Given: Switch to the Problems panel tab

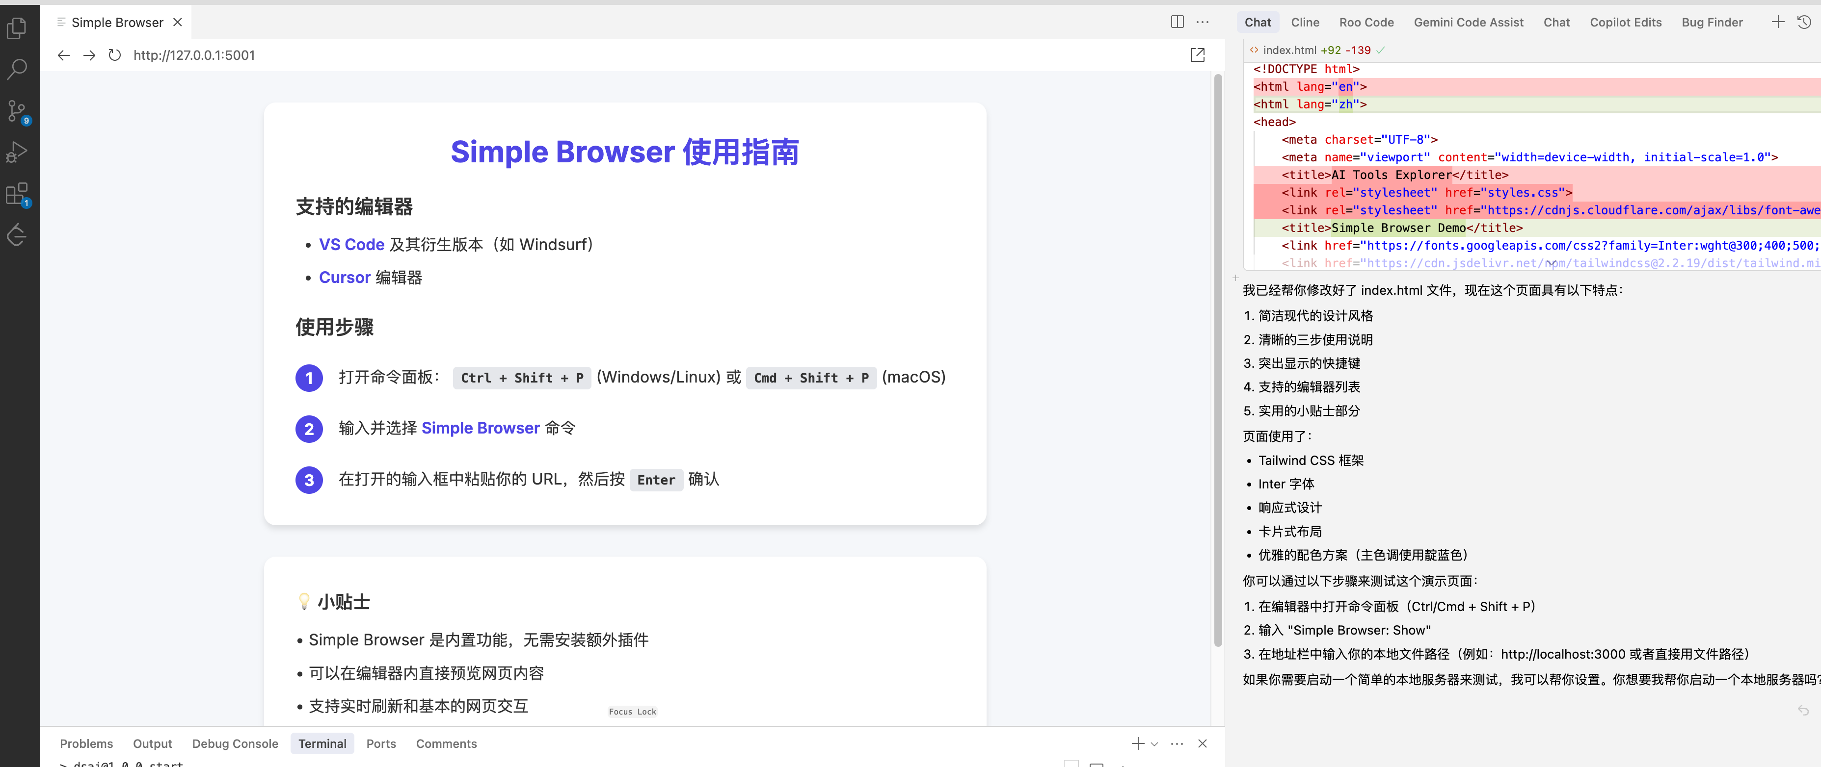Looking at the screenshot, I should click(x=86, y=743).
